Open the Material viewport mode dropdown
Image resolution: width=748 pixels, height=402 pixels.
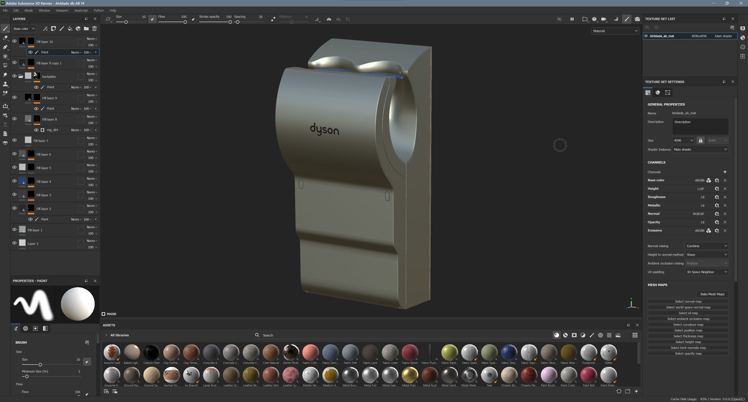tap(615, 31)
